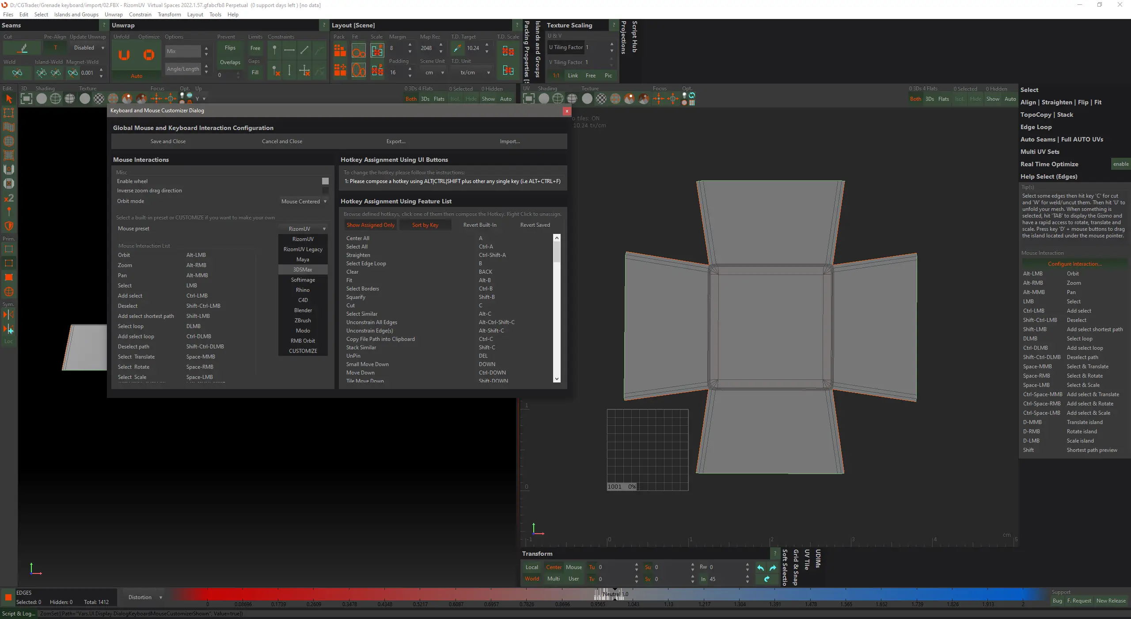Open the Islands and Groups menu
This screenshot has width=1131, height=619.
tap(76, 15)
